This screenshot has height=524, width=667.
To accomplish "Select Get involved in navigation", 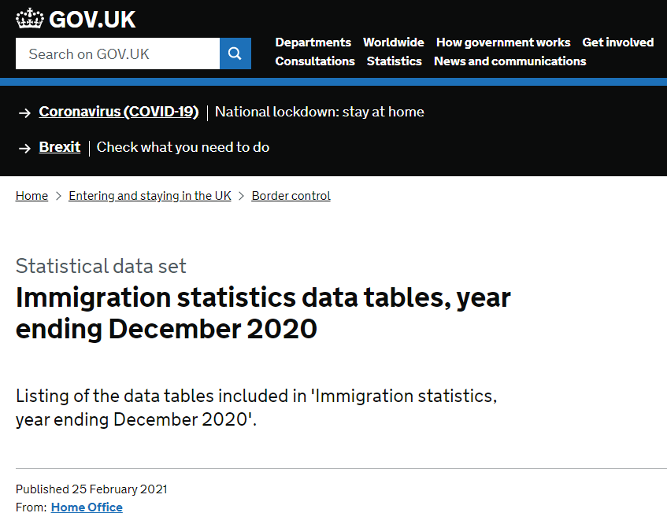I will pyautogui.click(x=617, y=42).
